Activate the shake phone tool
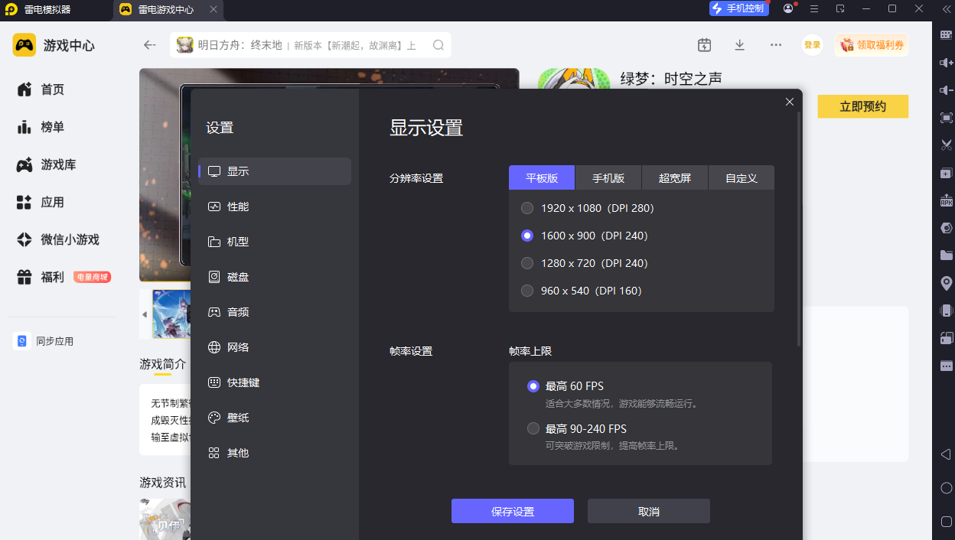 (x=946, y=310)
